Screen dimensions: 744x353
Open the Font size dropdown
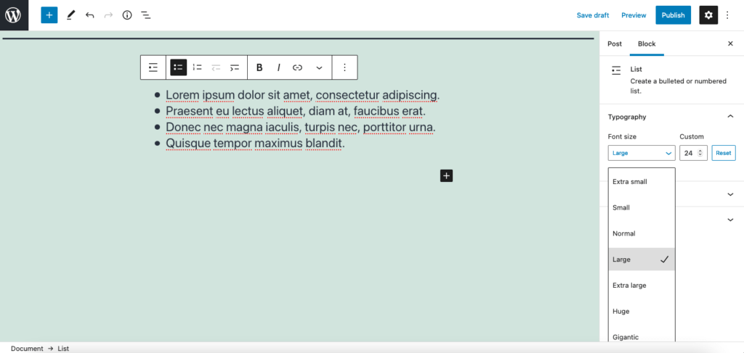tap(642, 154)
